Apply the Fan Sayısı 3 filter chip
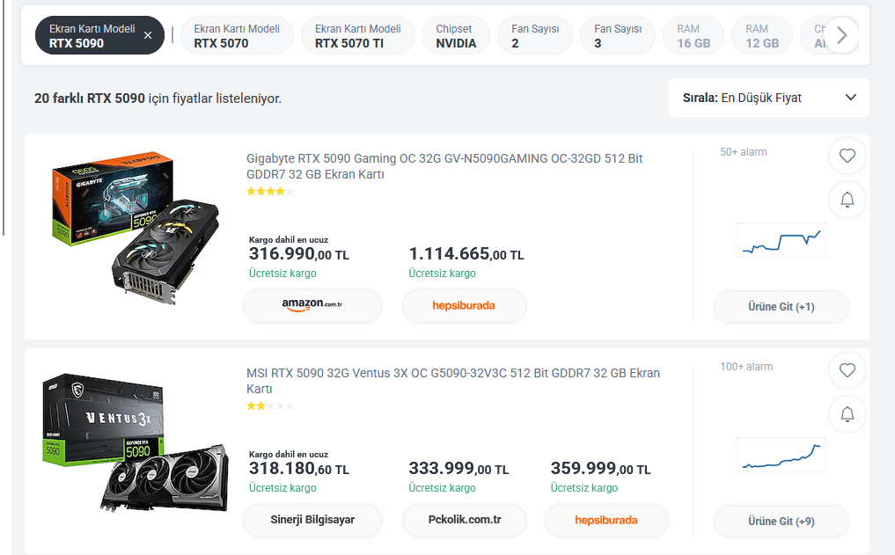The image size is (895, 555). (x=618, y=35)
